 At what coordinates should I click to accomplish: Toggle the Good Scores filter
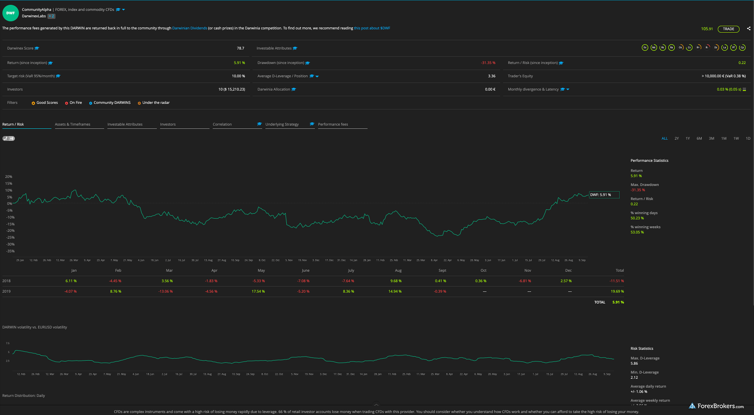pos(45,103)
